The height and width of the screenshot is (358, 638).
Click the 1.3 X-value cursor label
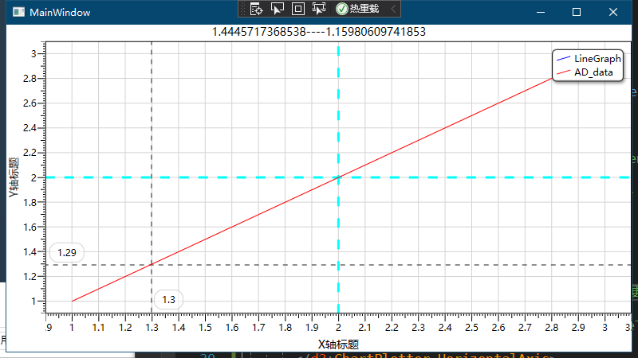pyautogui.click(x=168, y=300)
